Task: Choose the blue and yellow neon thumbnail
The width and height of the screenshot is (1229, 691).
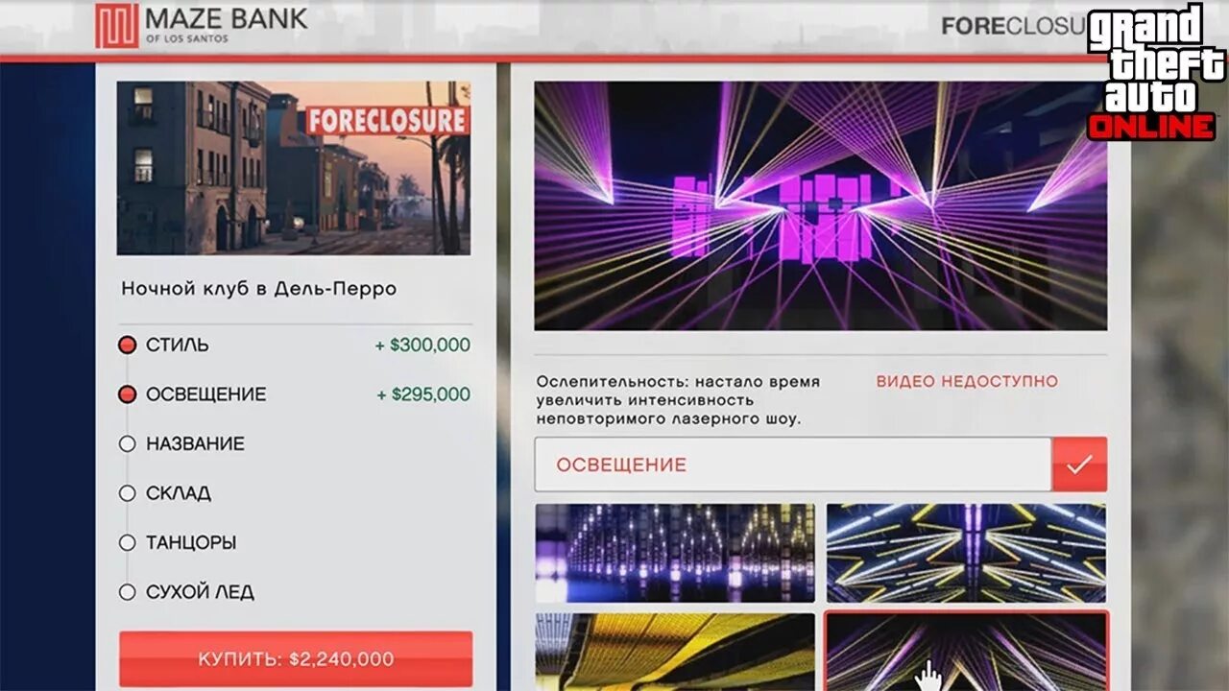Action: tap(967, 554)
